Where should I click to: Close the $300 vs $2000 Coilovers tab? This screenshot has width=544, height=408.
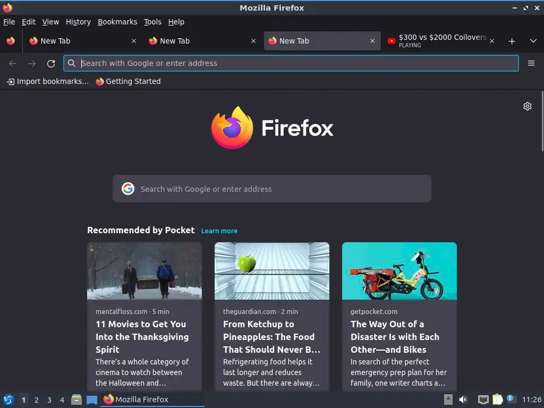click(492, 41)
